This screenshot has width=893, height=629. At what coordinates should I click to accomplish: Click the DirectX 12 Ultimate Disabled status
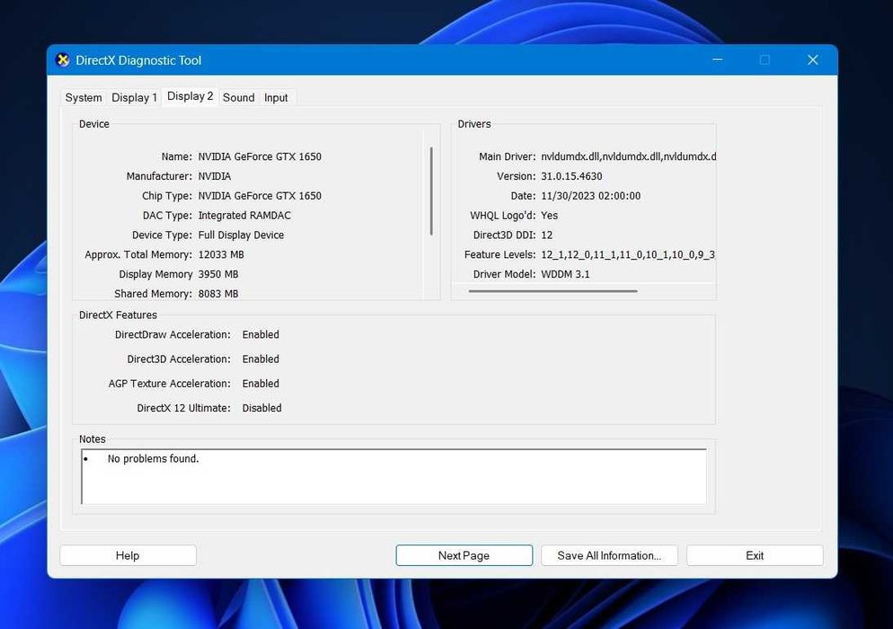(x=262, y=408)
